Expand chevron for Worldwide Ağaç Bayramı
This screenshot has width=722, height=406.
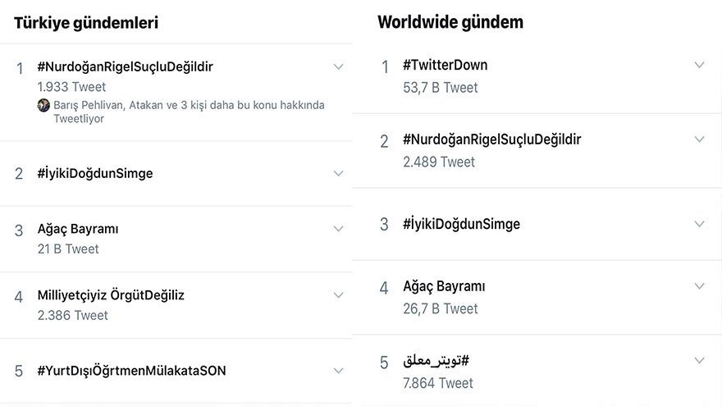point(699,286)
